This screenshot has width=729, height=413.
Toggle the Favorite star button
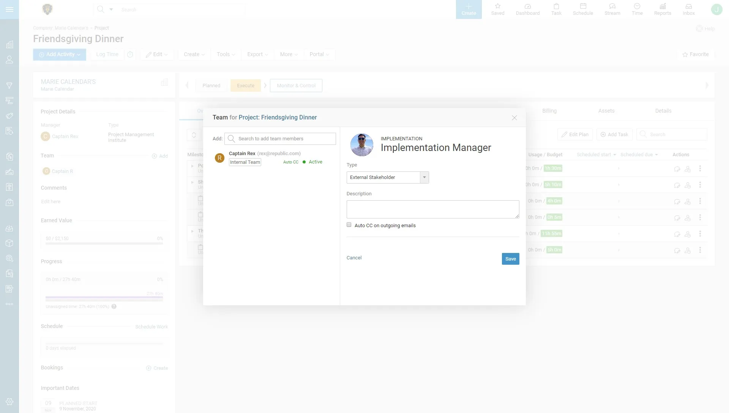[x=696, y=55]
